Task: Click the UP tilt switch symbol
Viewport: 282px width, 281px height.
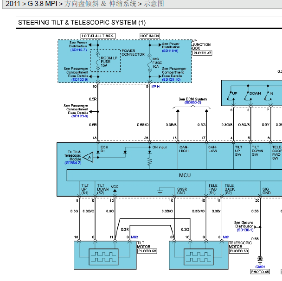Action: coord(231,95)
